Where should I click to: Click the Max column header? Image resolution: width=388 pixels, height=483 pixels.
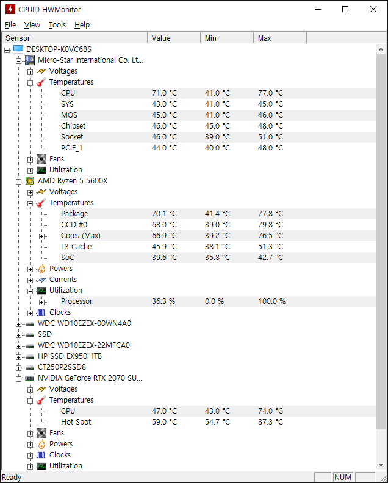pos(279,38)
